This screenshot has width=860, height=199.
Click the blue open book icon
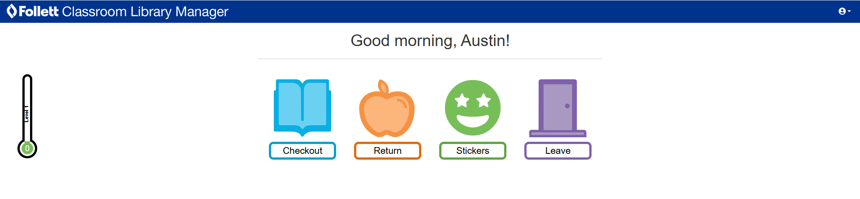pos(303,107)
